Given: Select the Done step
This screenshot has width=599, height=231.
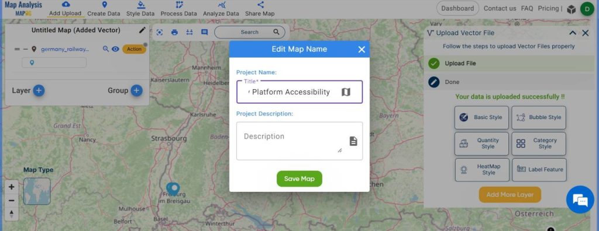Looking at the screenshot, I should tap(510, 82).
